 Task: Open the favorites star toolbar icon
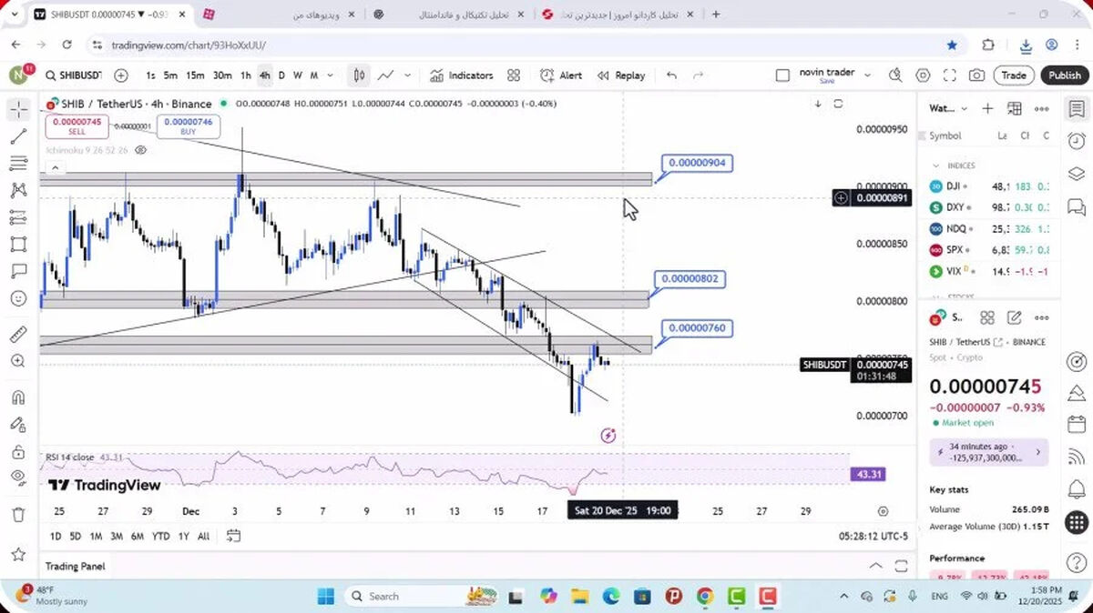tap(18, 554)
